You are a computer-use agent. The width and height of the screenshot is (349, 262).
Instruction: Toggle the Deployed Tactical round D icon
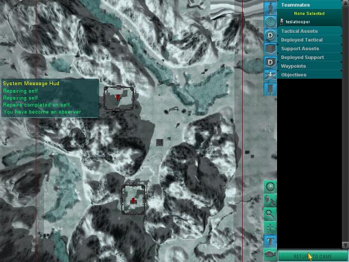click(x=270, y=35)
